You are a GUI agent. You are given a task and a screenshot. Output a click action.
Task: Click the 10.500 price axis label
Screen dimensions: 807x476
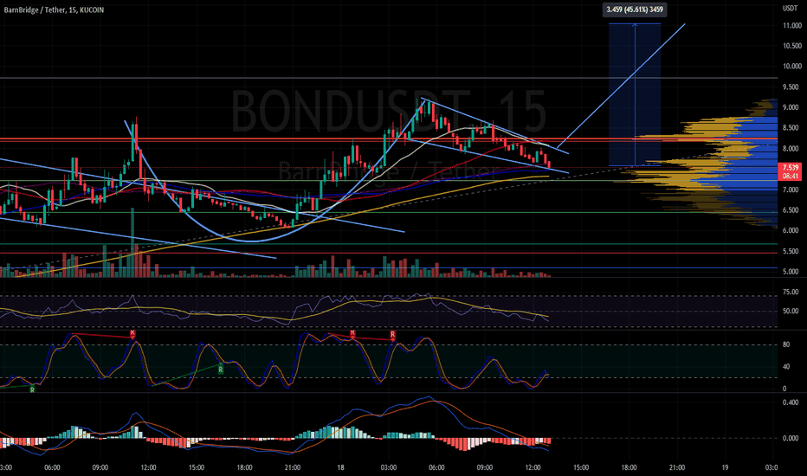tap(792, 46)
